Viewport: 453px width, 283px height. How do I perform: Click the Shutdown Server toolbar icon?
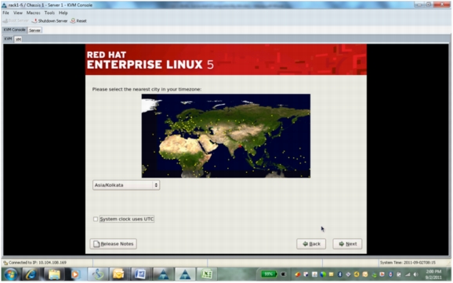[x=34, y=21]
